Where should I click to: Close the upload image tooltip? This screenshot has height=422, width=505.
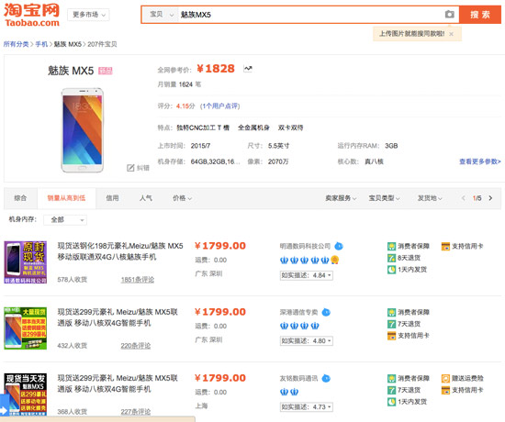451,34
